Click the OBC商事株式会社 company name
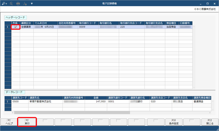Viewport: 219px width, 131px height. tap(205, 9)
